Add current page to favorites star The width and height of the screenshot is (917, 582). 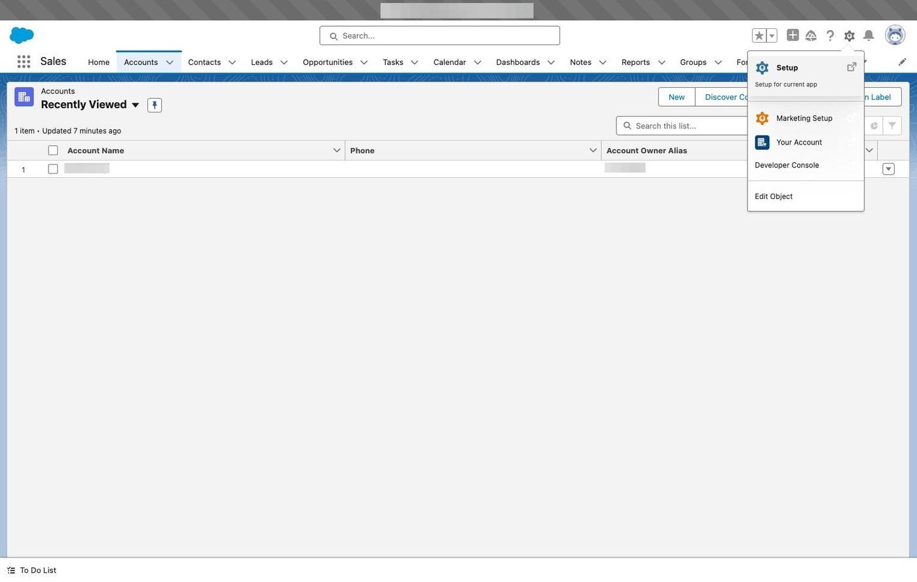tap(759, 35)
